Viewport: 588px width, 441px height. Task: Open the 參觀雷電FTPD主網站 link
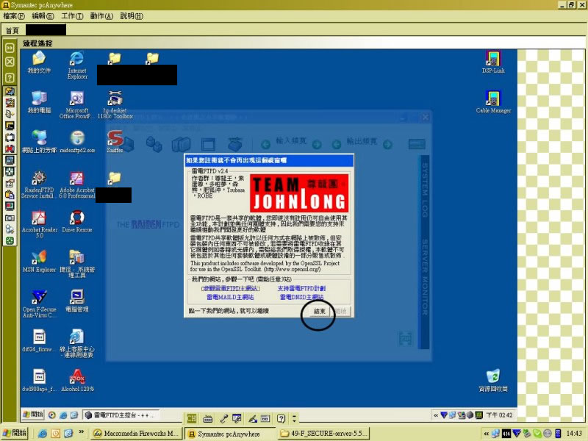pyautogui.click(x=230, y=288)
